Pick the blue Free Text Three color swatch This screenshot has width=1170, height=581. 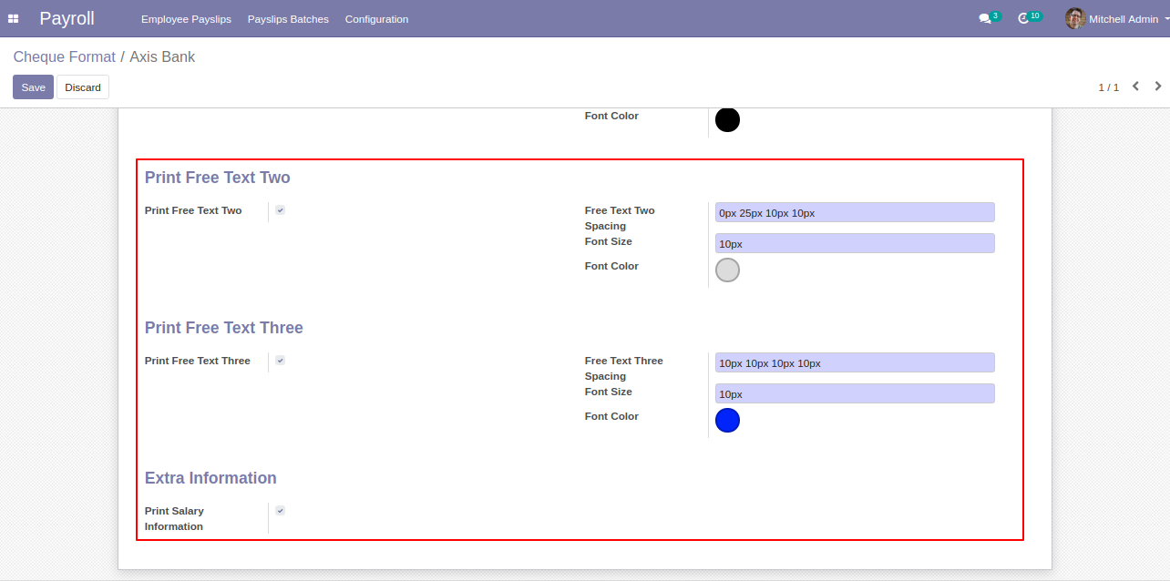(x=727, y=420)
